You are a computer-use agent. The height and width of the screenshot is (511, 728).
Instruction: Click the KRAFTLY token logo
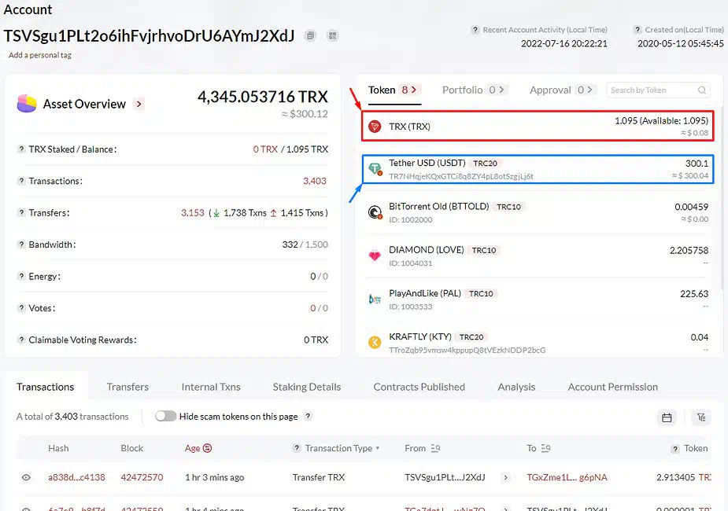(x=375, y=343)
